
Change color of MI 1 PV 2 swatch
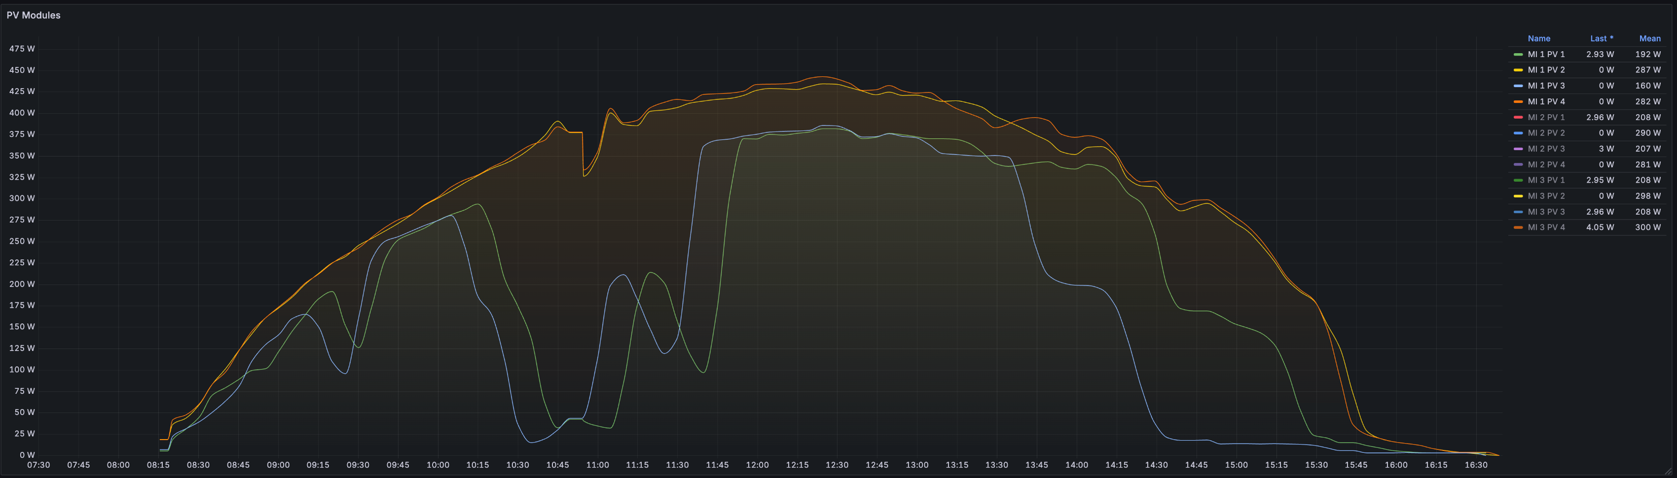tap(1518, 70)
